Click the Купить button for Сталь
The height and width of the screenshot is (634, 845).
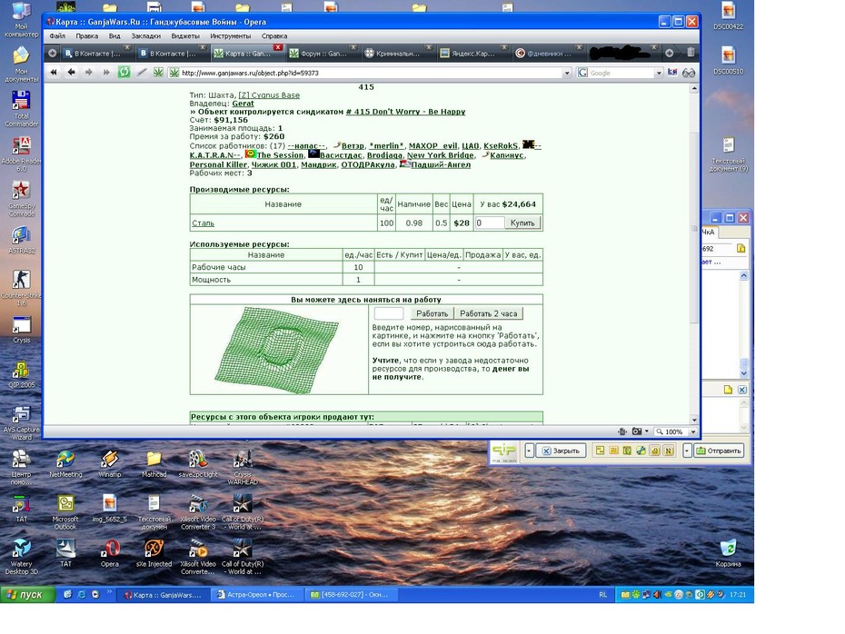click(x=522, y=223)
